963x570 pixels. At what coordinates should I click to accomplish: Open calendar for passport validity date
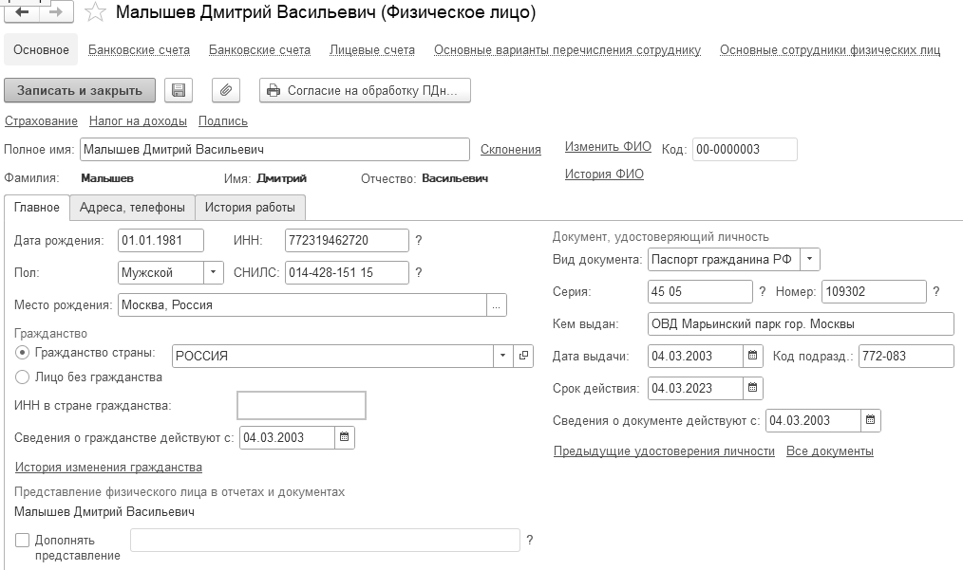coord(753,388)
